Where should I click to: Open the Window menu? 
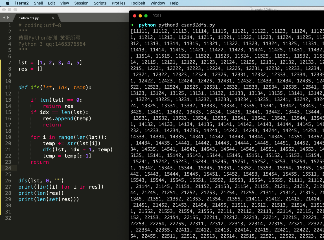pyautogui.click(x=158, y=3)
